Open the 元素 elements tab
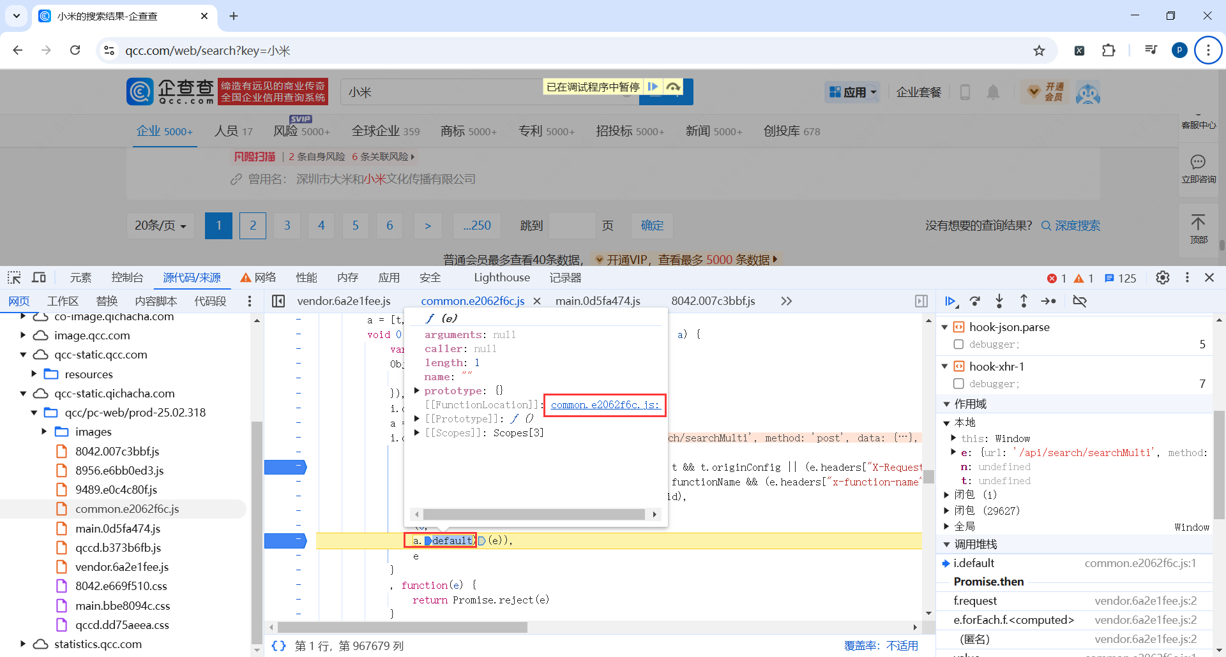1226x657 pixels. [x=81, y=277]
